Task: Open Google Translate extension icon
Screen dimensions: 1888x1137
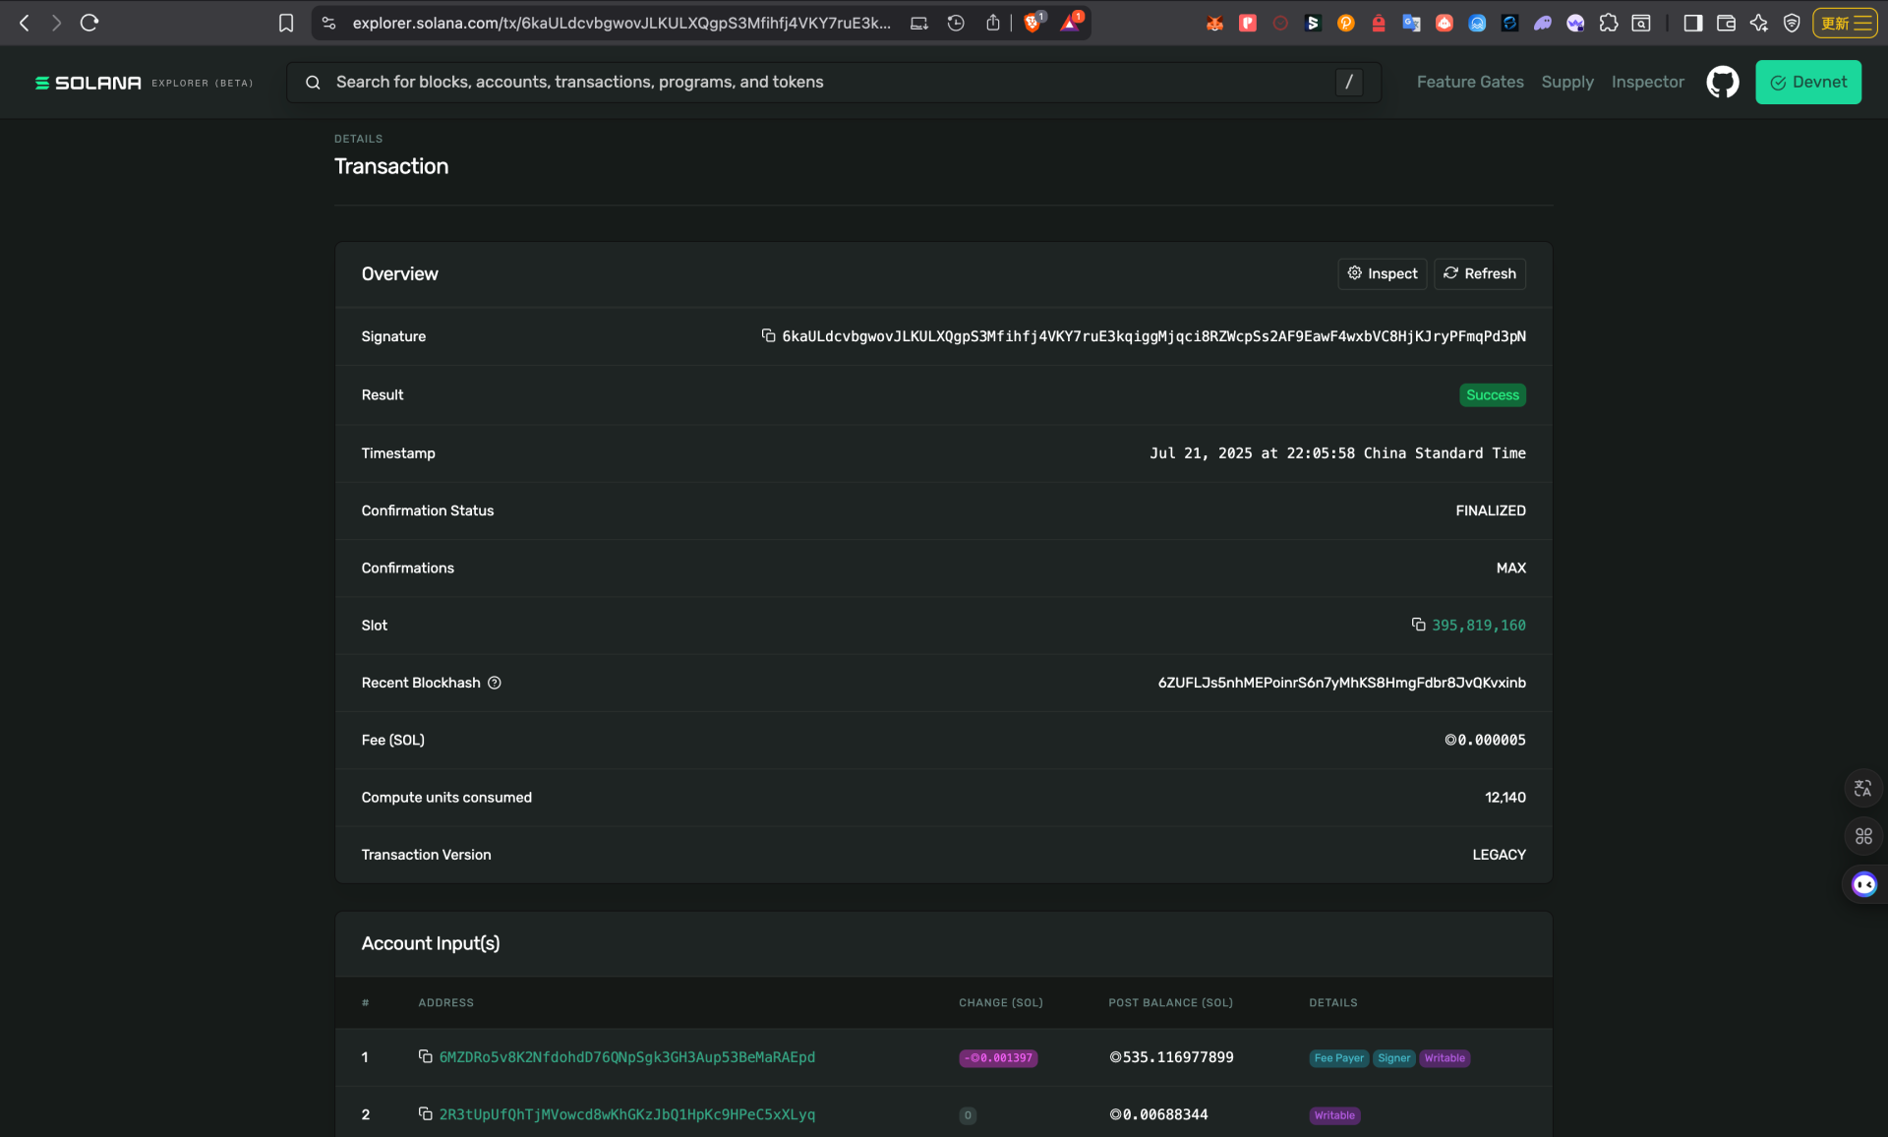Action: tap(1411, 23)
